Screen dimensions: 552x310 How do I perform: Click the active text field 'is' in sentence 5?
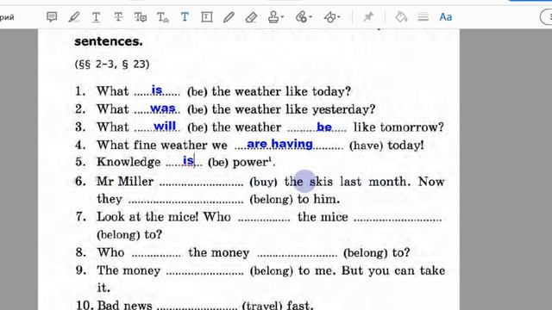tap(189, 161)
